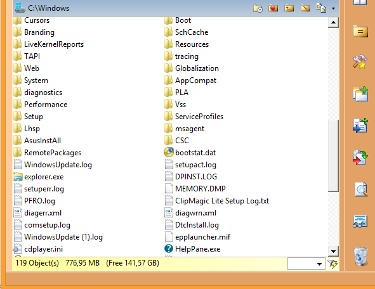The height and width of the screenshot is (289, 375).
Task: Open favorite folders heart icon
Action: pos(273,8)
